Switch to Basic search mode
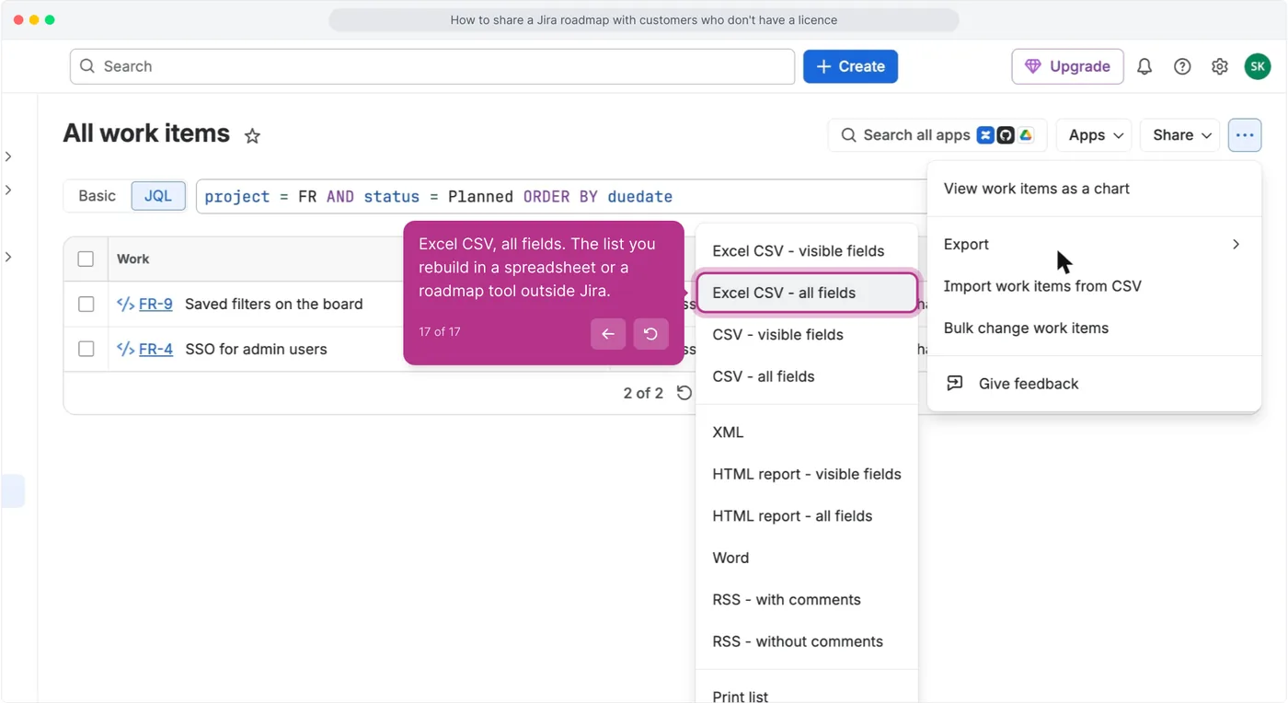This screenshot has height=703, width=1288. [x=98, y=196]
